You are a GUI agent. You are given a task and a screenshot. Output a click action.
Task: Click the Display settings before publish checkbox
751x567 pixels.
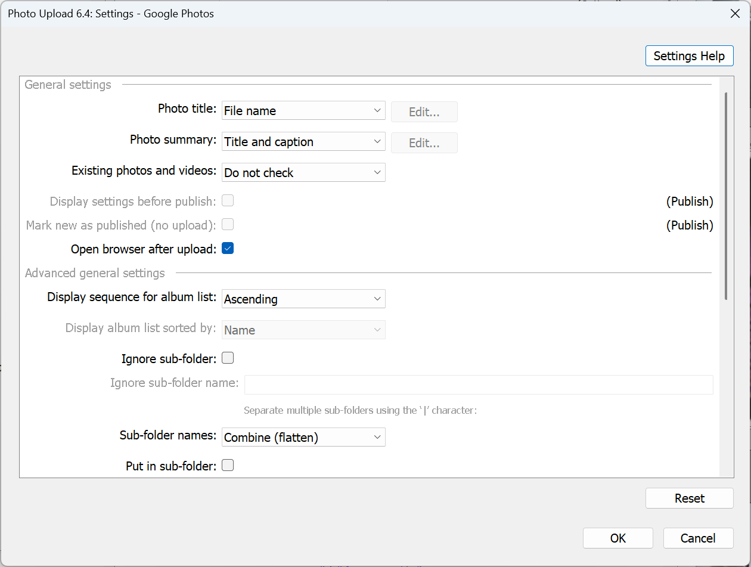click(228, 201)
